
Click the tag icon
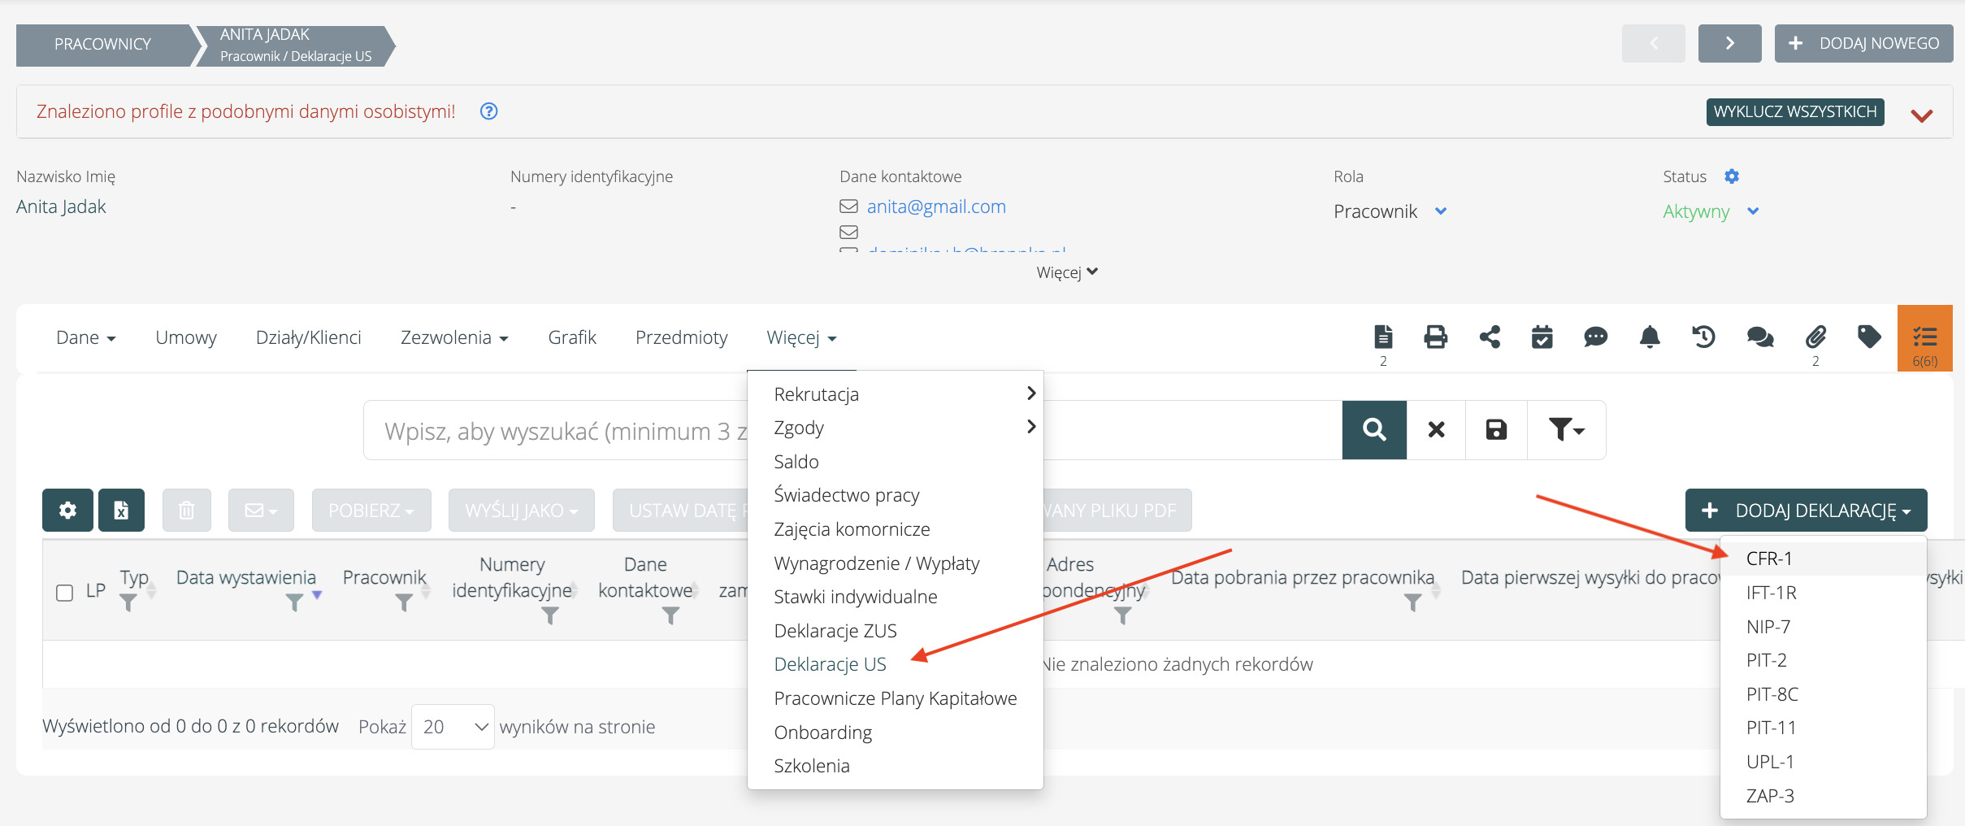click(x=1869, y=337)
